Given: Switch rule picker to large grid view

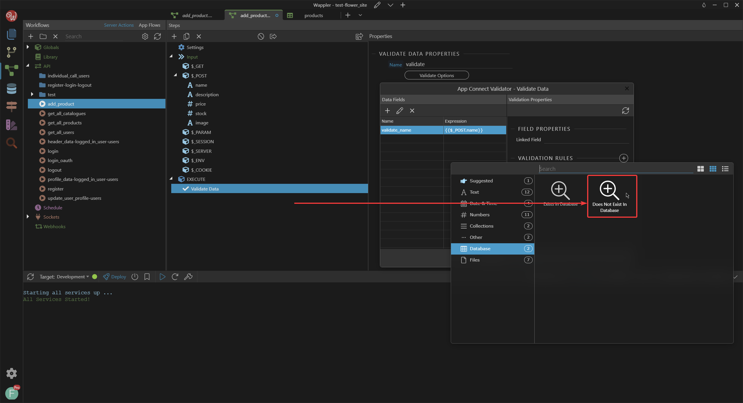Looking at the screenshot, I should [x=701, y=169].
